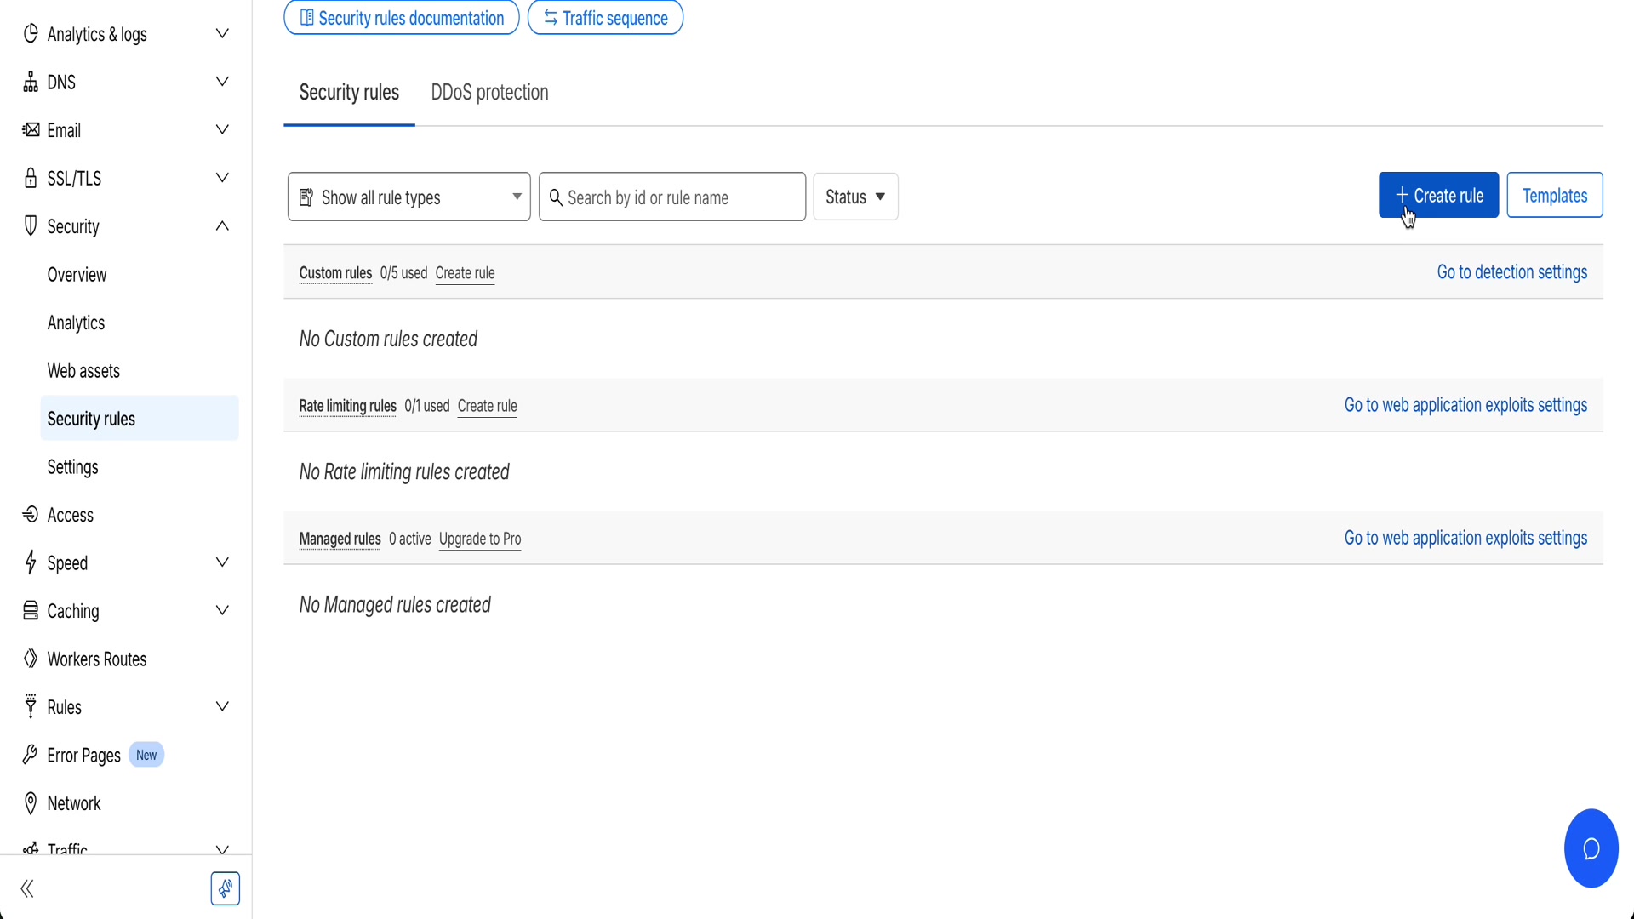This screenshot has width=1634, height=919.
Task: Open Caching via the stacked layers icon
Action: tap(31, 610)
